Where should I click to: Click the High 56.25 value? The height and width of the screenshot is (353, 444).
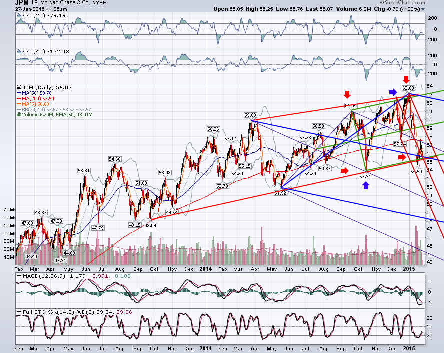pyautogui.click(x=259, y=9)
